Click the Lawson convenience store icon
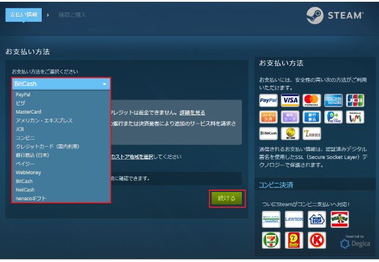This screenshot has height=262, width=379. point(294,219)
